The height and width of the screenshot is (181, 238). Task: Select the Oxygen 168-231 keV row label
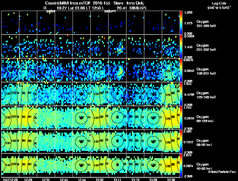206,71
